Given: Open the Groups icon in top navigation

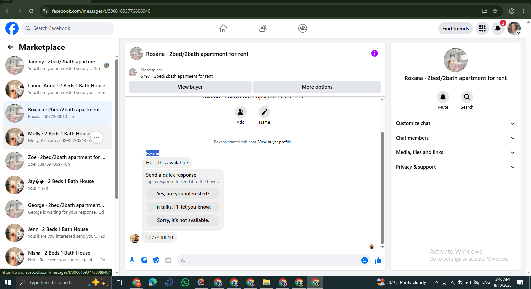Looking at the screenshot, I should tap(303, 28).
